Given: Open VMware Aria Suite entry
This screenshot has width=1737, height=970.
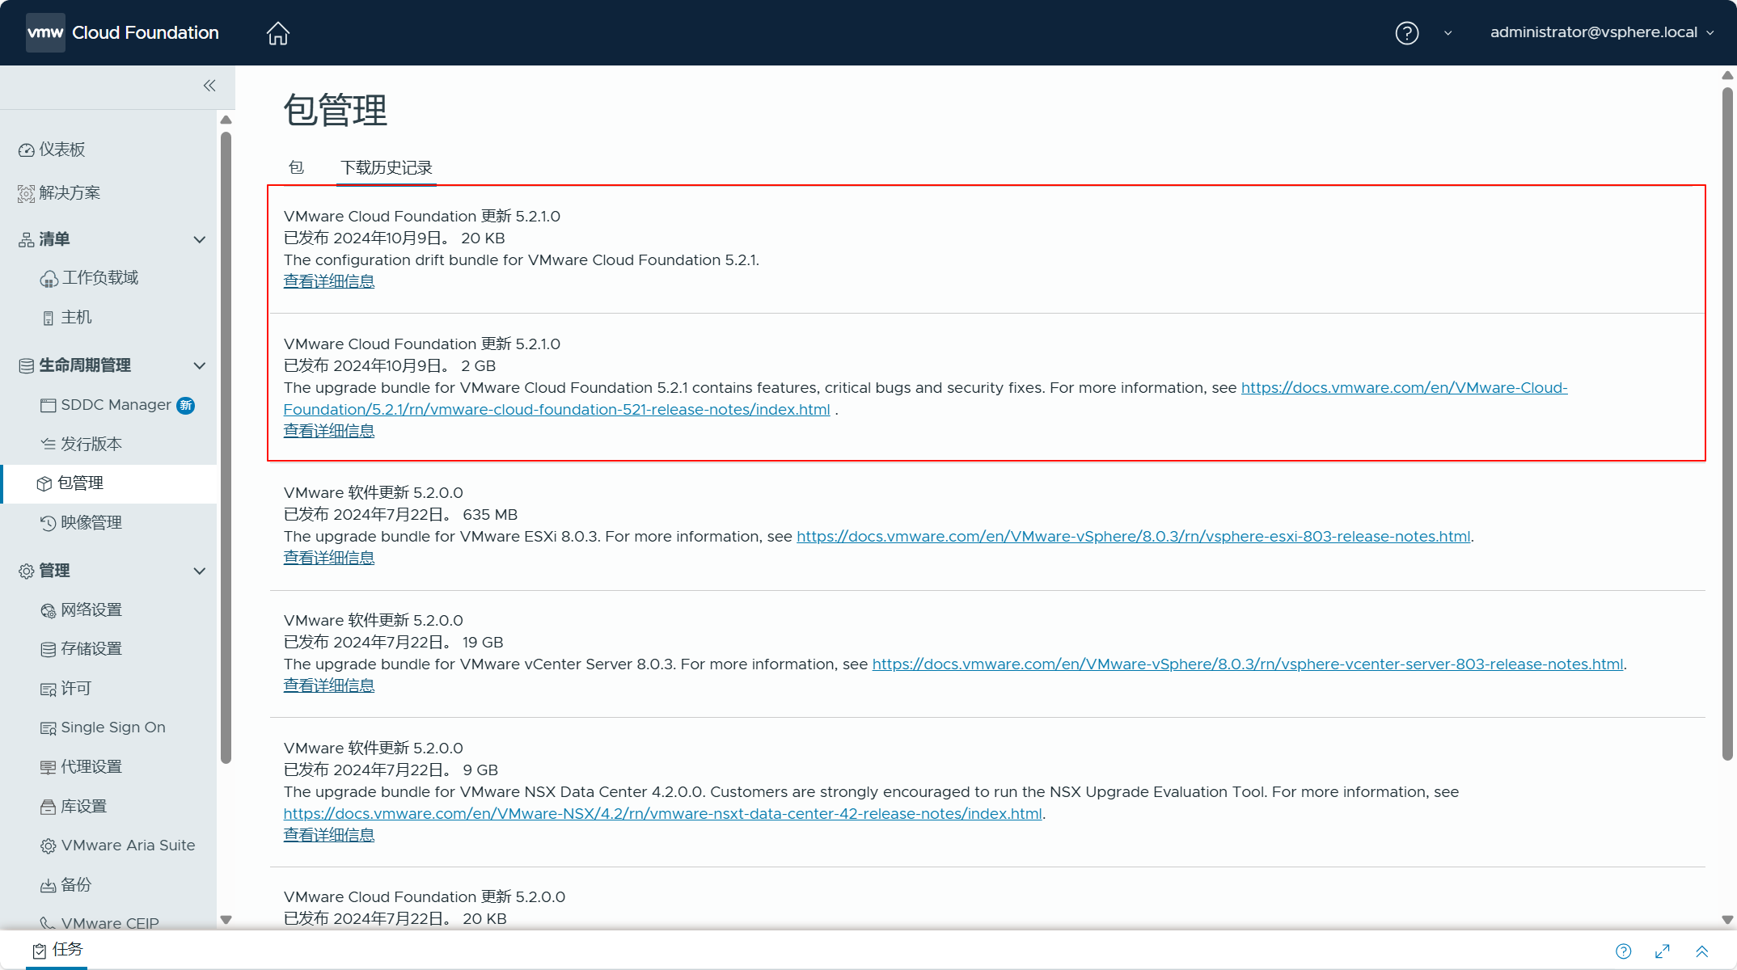Looking at the screenshot, I should pyautogui.click(x=128, y=845).
